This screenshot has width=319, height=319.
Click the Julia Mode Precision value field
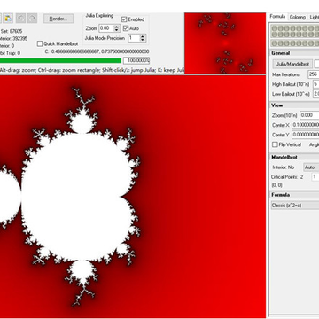click(134, 38)
